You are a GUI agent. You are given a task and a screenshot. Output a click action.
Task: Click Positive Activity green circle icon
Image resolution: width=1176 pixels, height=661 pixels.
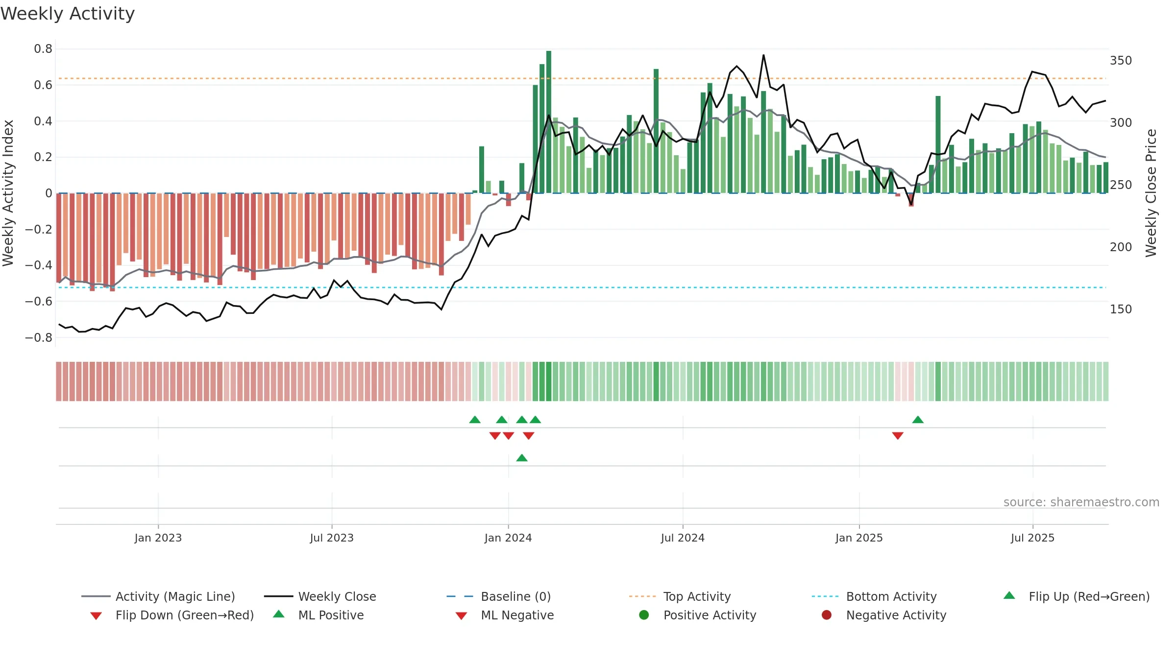click(644, 615)
